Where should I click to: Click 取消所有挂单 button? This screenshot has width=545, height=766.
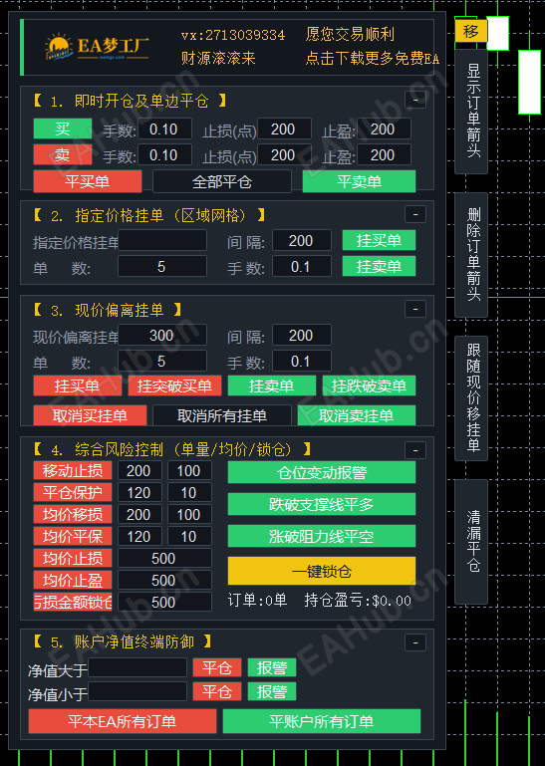[222, 415]
